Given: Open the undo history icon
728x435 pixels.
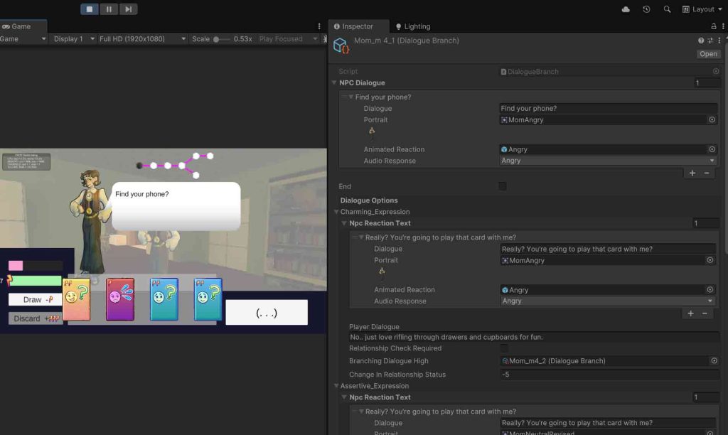Looking at the screenshot, I should pos(646,9).
